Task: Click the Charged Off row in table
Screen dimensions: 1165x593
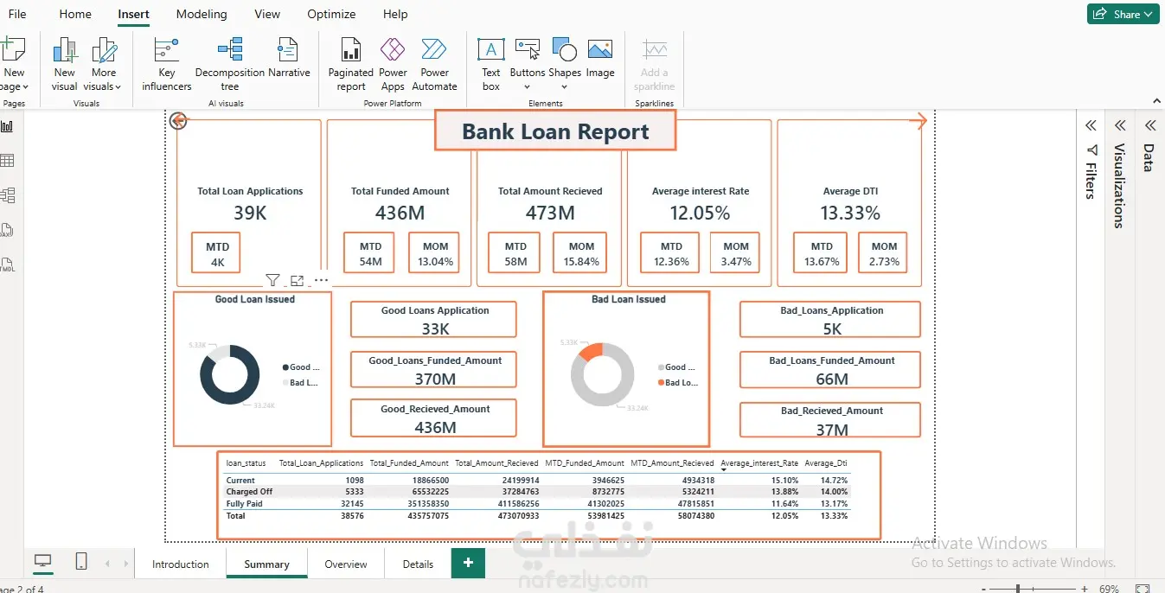Action: pos(536,491)
